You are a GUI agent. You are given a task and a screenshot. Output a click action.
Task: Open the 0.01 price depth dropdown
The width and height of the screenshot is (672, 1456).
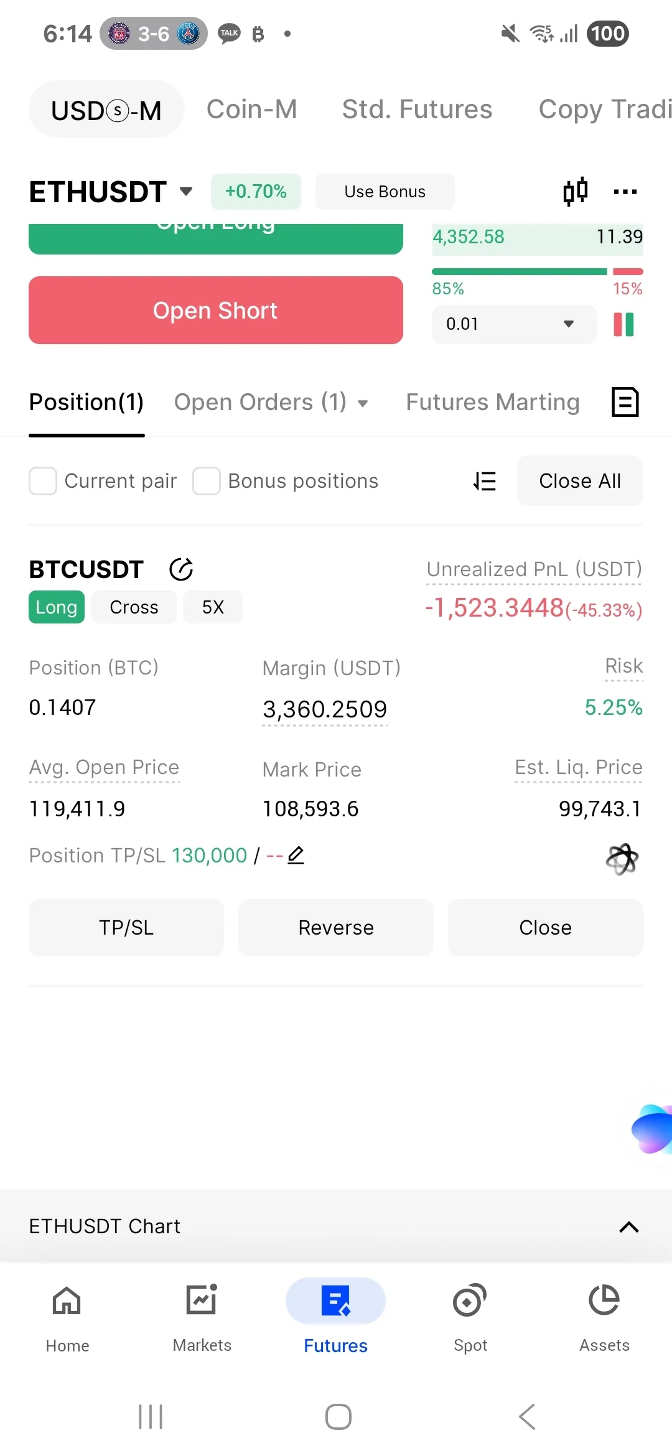click(x=514, y=324)
